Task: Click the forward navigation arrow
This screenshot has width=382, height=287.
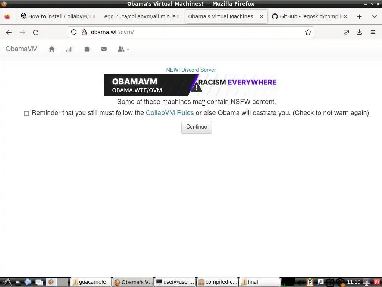Action: click(x=22, y=32)
